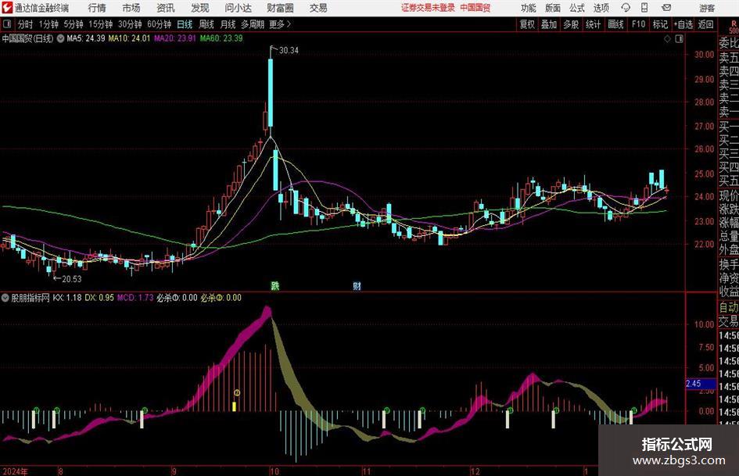Switch to the 月线 monthly tab
Viewport: 739px width, 476px height.
[x=228, y=24]
